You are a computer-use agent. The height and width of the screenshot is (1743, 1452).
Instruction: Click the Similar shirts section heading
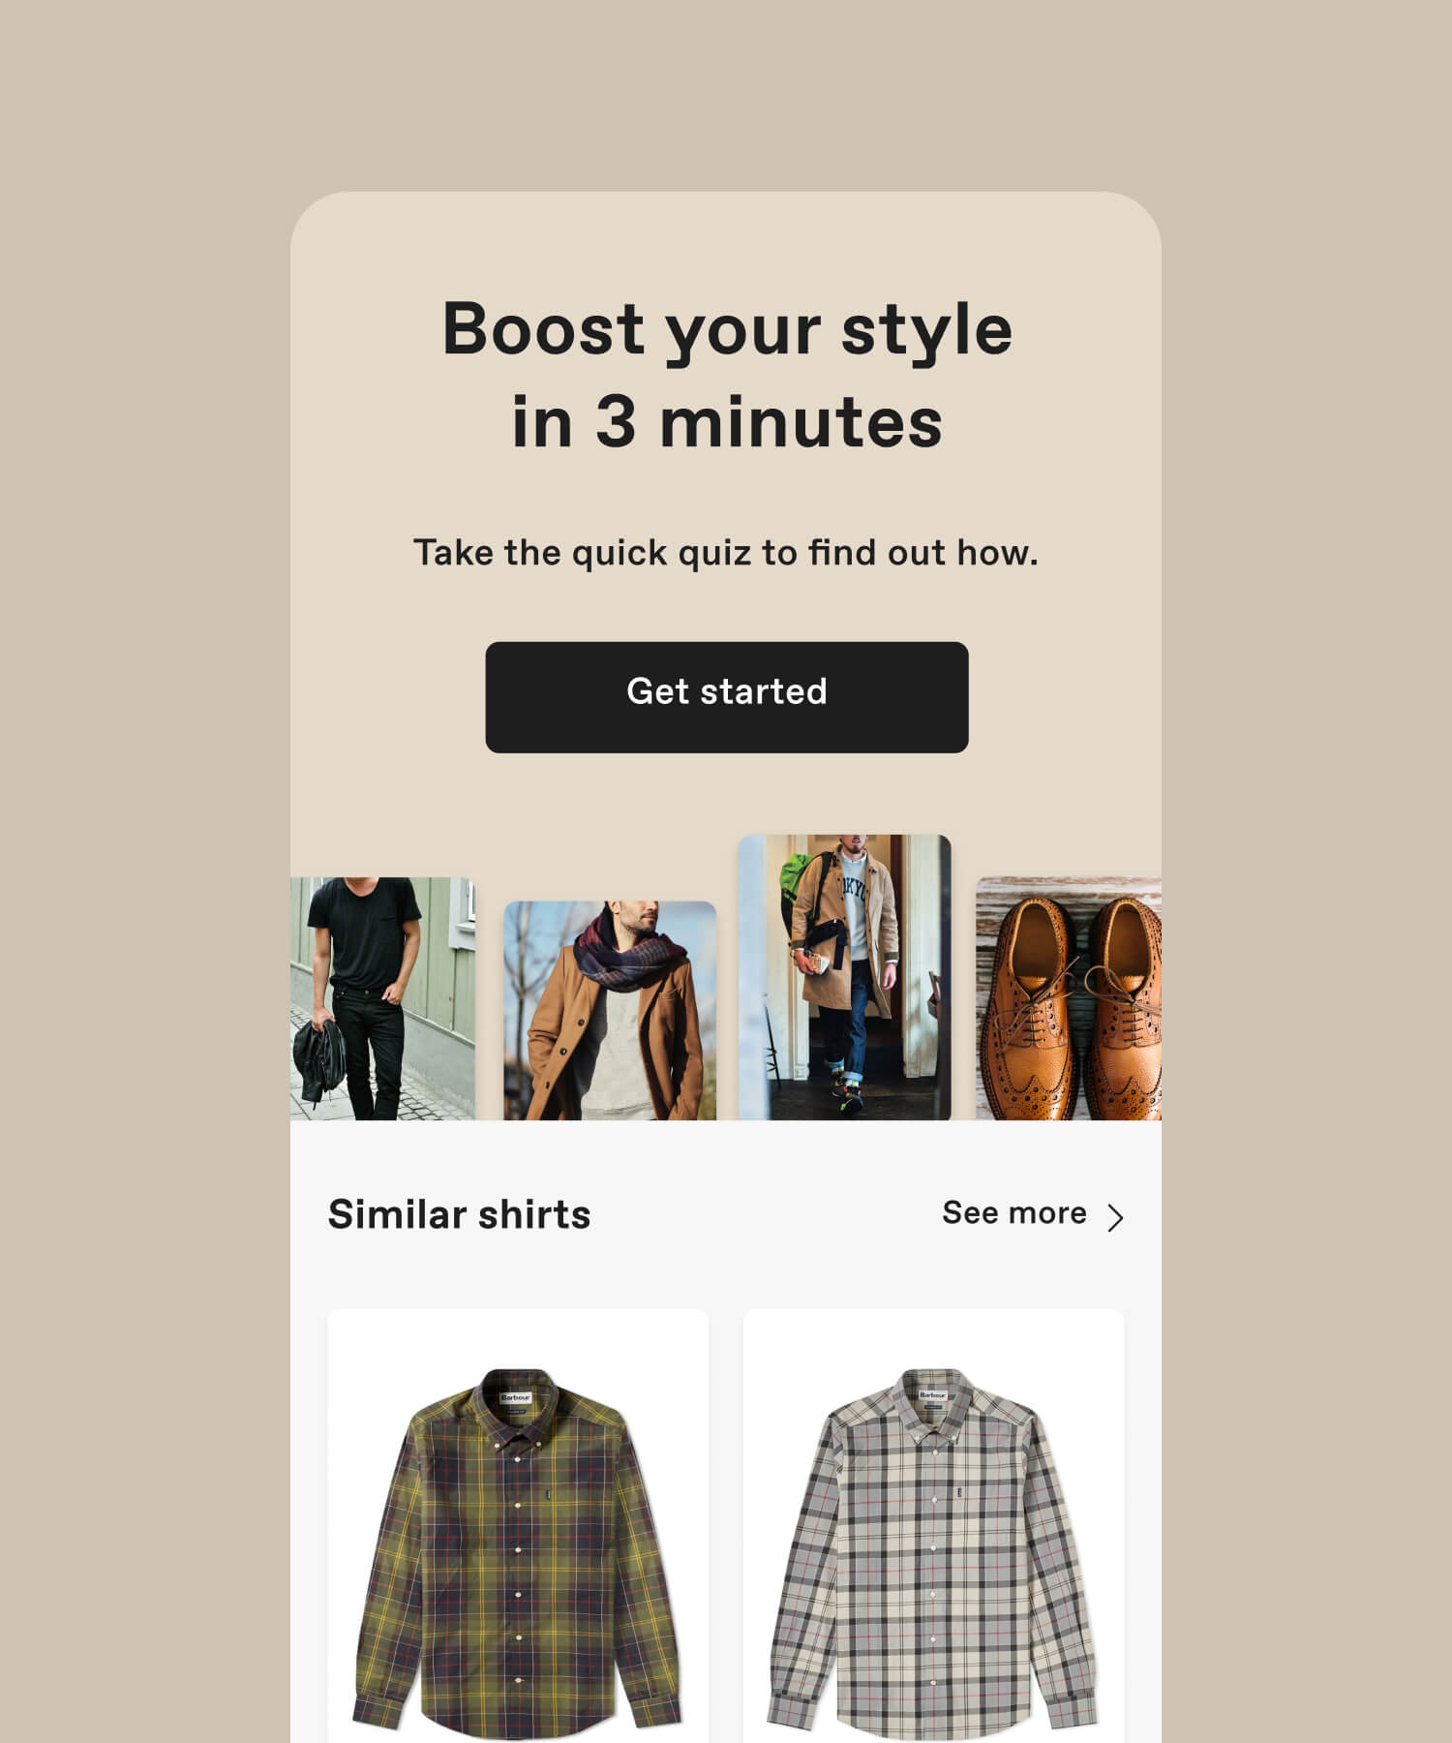click(x=459, y=1214)
